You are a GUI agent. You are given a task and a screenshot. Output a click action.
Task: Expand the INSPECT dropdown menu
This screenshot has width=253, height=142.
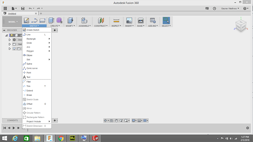point(116,26)
